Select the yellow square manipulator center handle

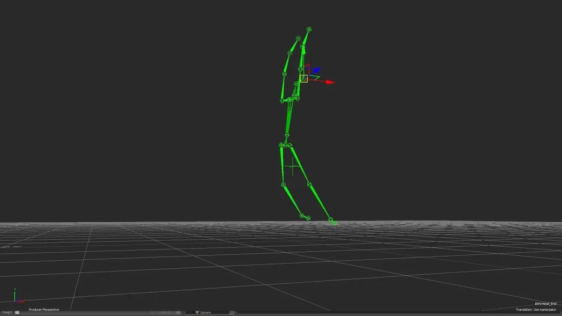tap(304, 79)
